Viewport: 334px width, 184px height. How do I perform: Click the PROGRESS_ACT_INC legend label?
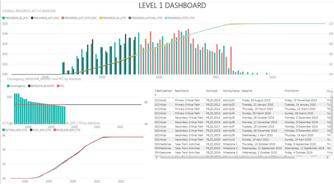click(x=46, y=18)
